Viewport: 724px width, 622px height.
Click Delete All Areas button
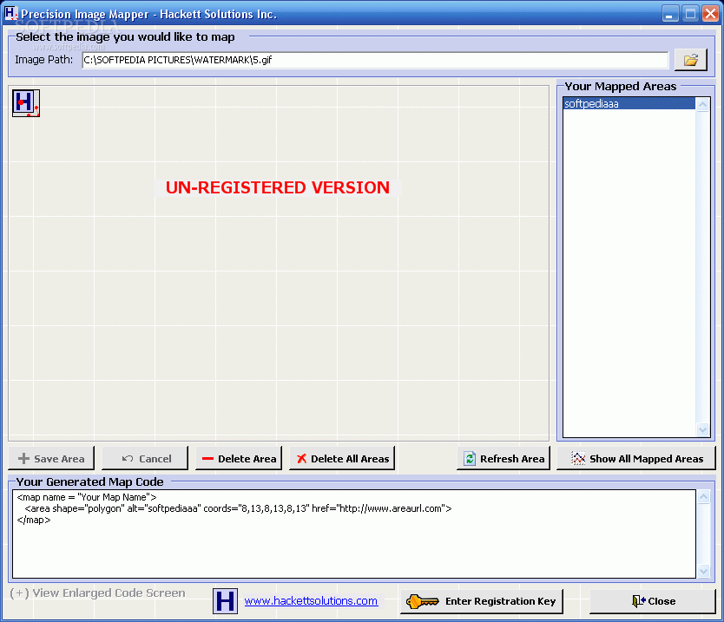pyautogui.click(x=342, y=458)
